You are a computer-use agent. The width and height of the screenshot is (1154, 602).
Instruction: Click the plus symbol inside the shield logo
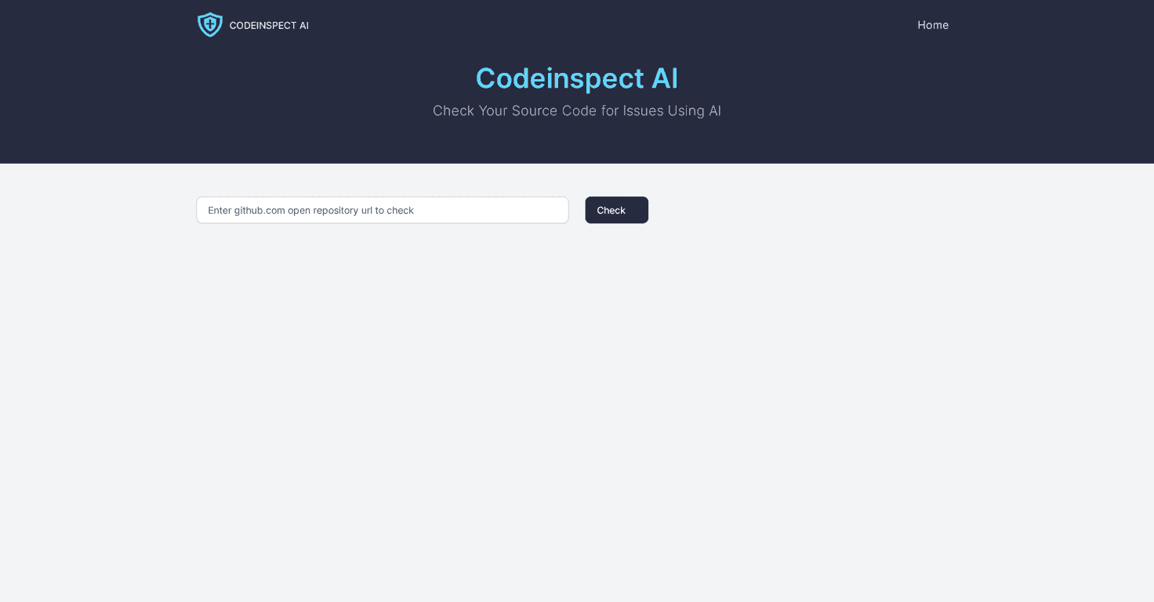point(210,24)
